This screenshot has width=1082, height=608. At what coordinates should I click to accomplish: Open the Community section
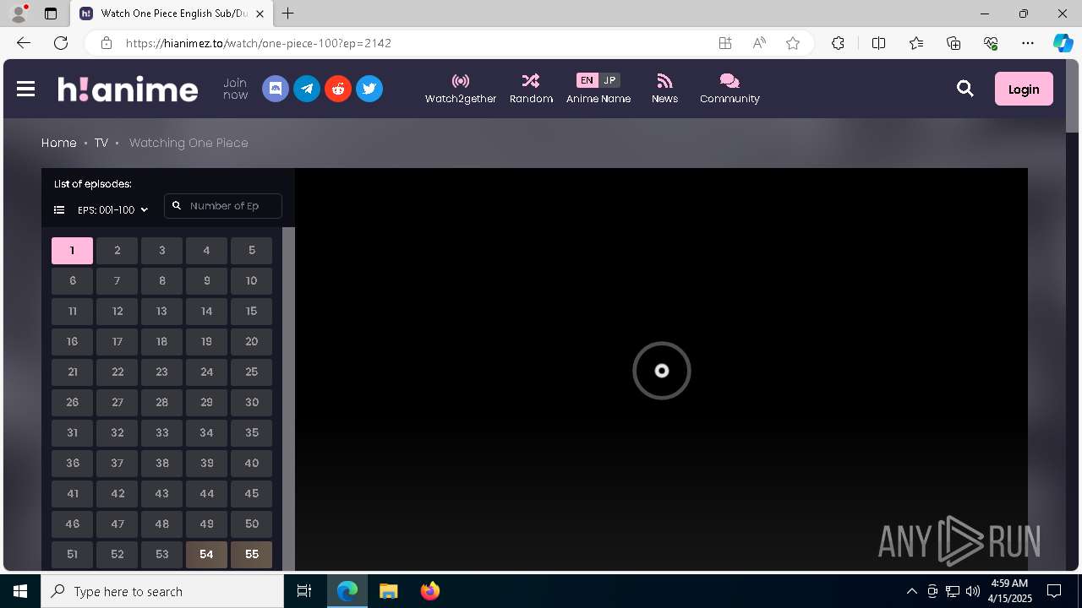730,89
